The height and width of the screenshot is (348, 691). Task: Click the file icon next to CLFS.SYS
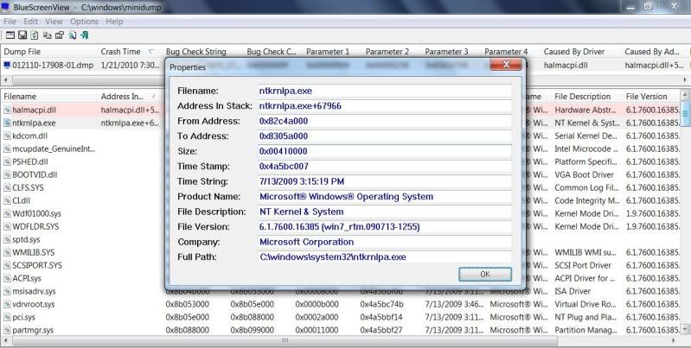(7, 188)
